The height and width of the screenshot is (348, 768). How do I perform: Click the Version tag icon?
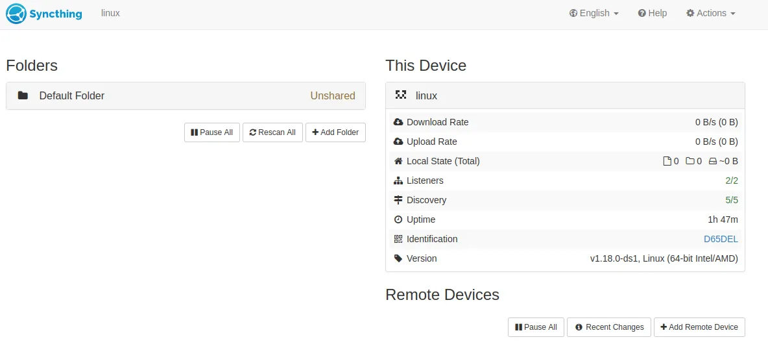tap(398, 258)
